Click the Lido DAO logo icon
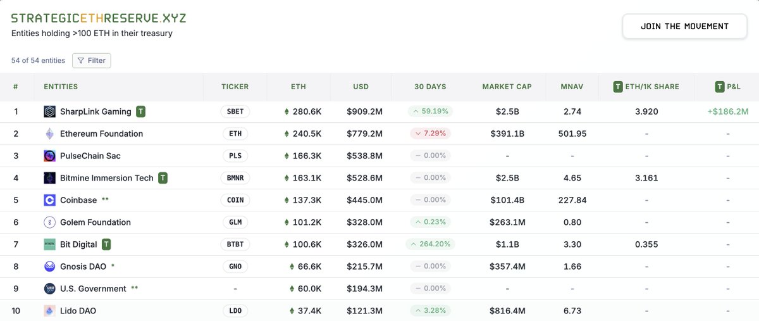This screenshot has height=321, width=759. [49, 311]
